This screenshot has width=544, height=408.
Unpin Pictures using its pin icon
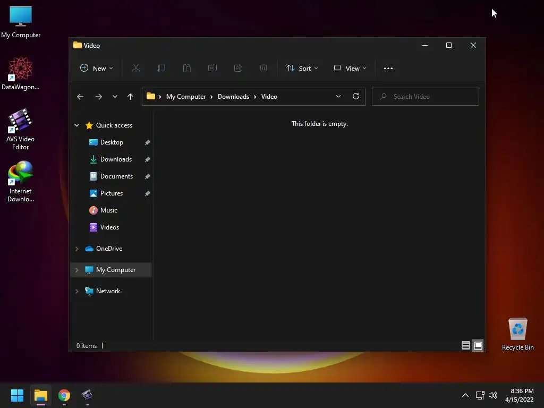pyautogui.click(x=148, y=193)
